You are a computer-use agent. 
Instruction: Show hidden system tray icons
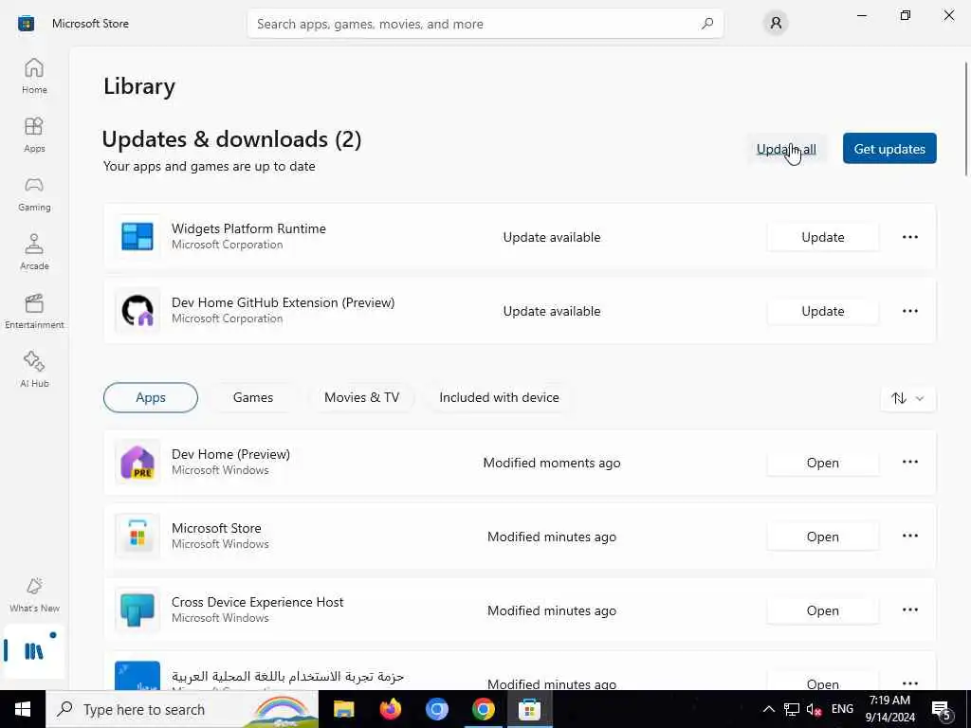768,709
